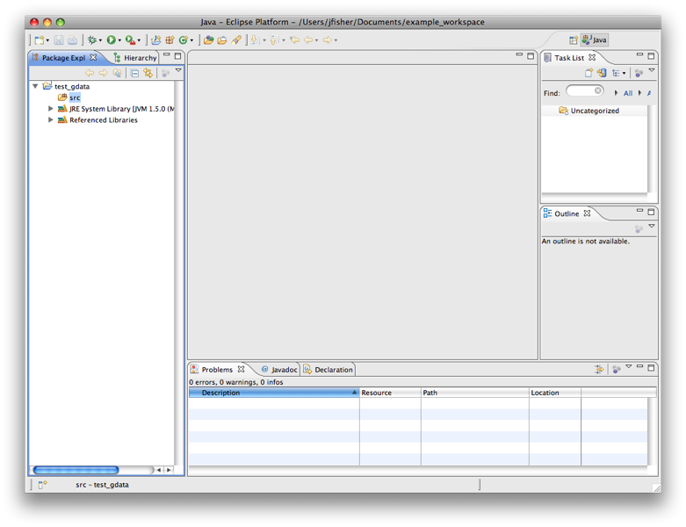
Task: Expand the Referenced Libraries node
Action: point(51,120)
